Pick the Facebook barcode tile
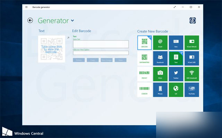This screenshot has width=222, height=138. coord(160,58)
